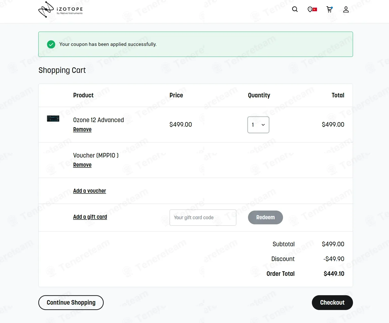This screenshot has width=389, height=323.
Task: Proceed with the Checkout button
Action: pyautogui.click(x=332, y=303)
